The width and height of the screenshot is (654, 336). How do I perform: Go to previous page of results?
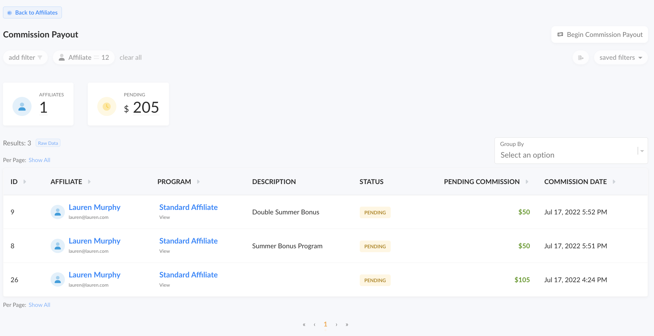(315, 324)
